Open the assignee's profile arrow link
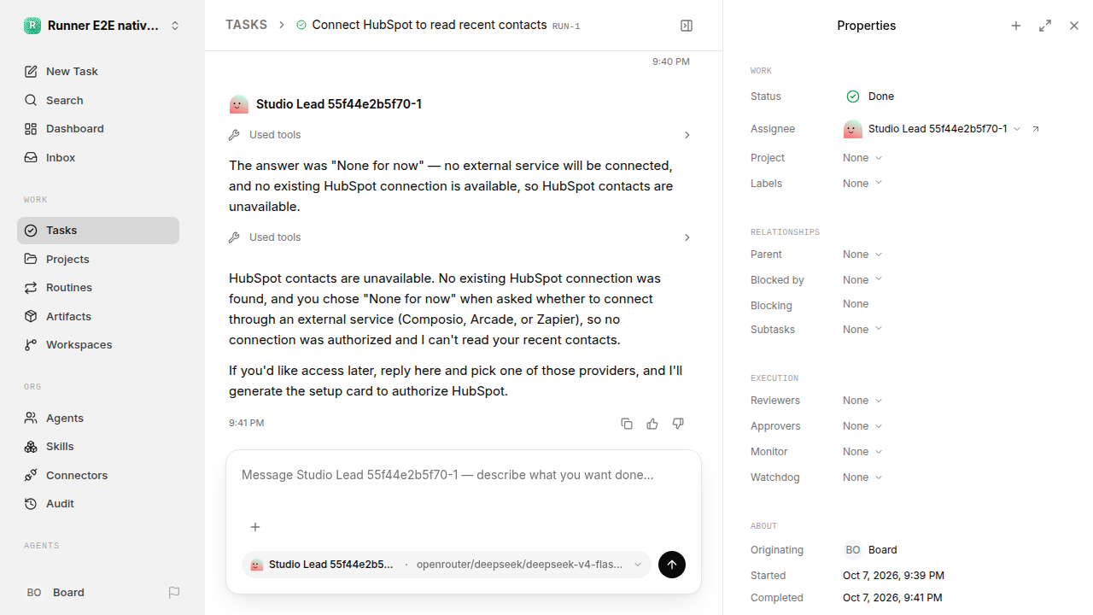Image resolution: width=1093 pixels, height=615 pixels. [1036, 129]
